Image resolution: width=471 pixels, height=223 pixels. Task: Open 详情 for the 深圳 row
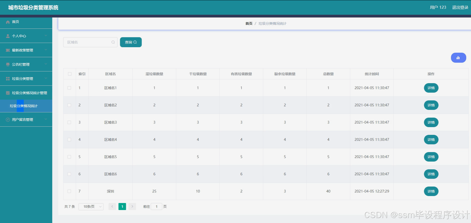click(431, 191)
